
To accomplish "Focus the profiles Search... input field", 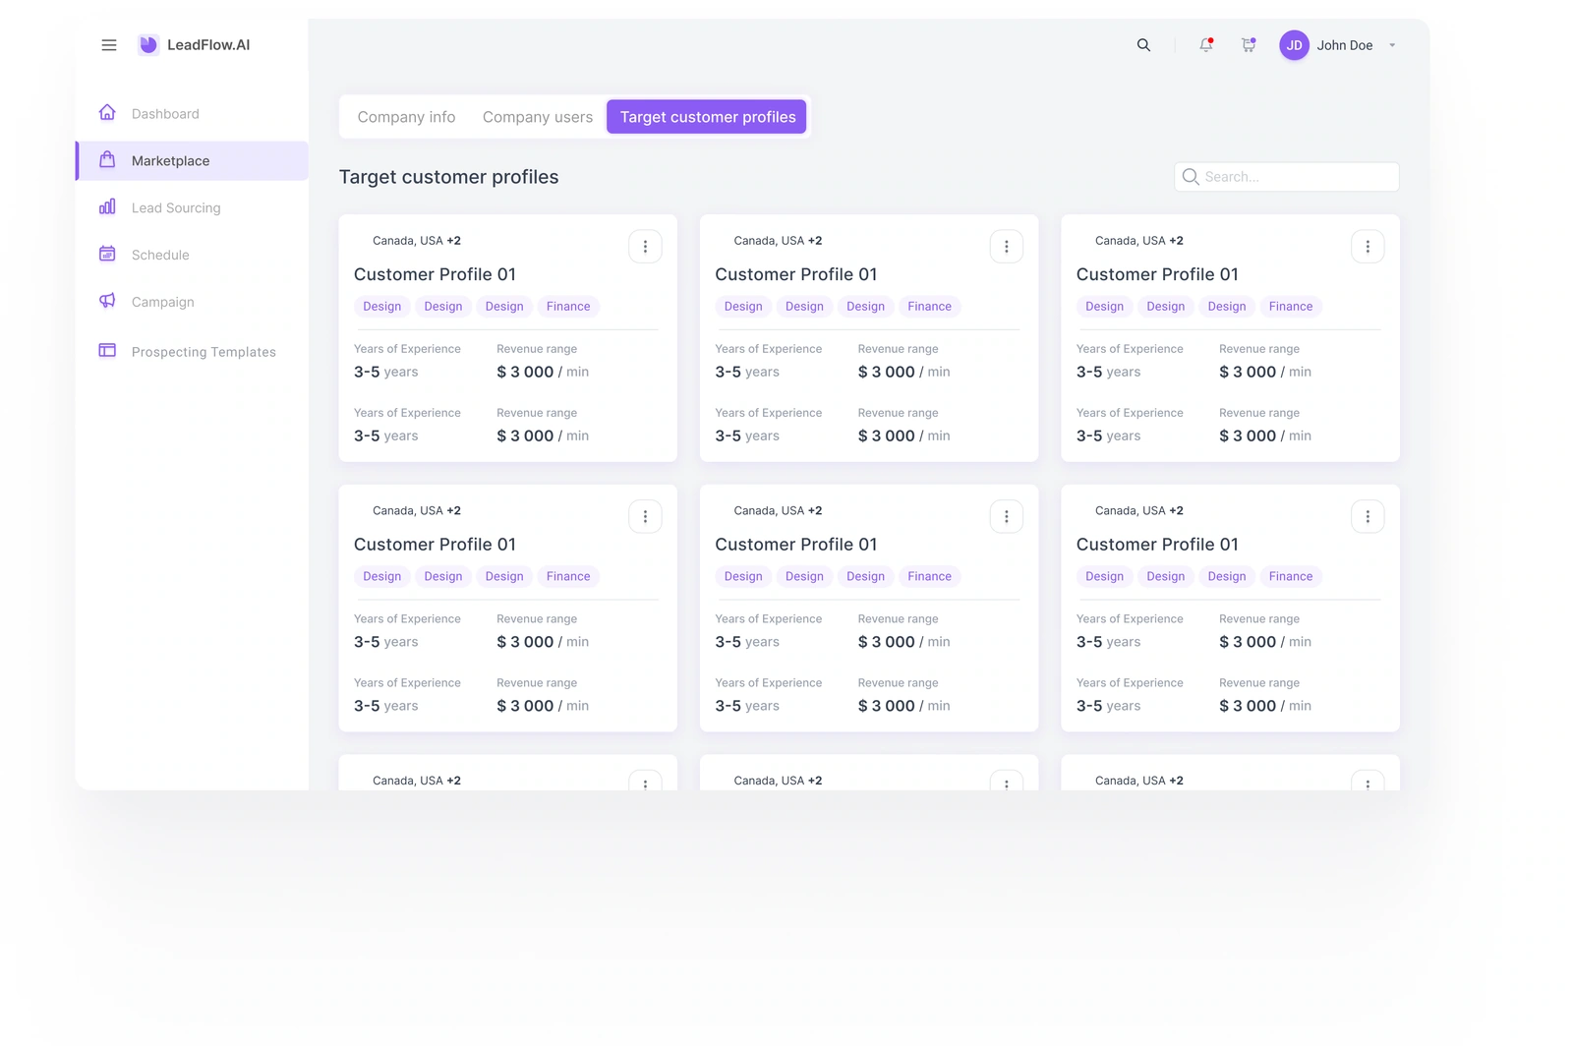I will coord(1287,177).
